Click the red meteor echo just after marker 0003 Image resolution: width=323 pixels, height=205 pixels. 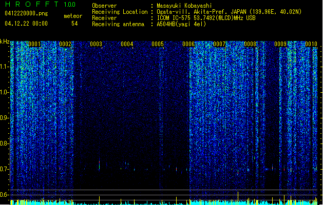pos(99,165)
